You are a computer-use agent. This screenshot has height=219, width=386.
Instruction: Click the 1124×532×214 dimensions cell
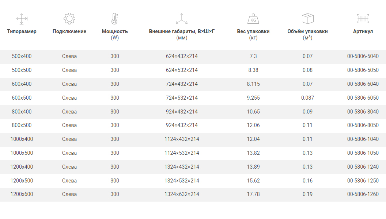(x=182, y=153)
